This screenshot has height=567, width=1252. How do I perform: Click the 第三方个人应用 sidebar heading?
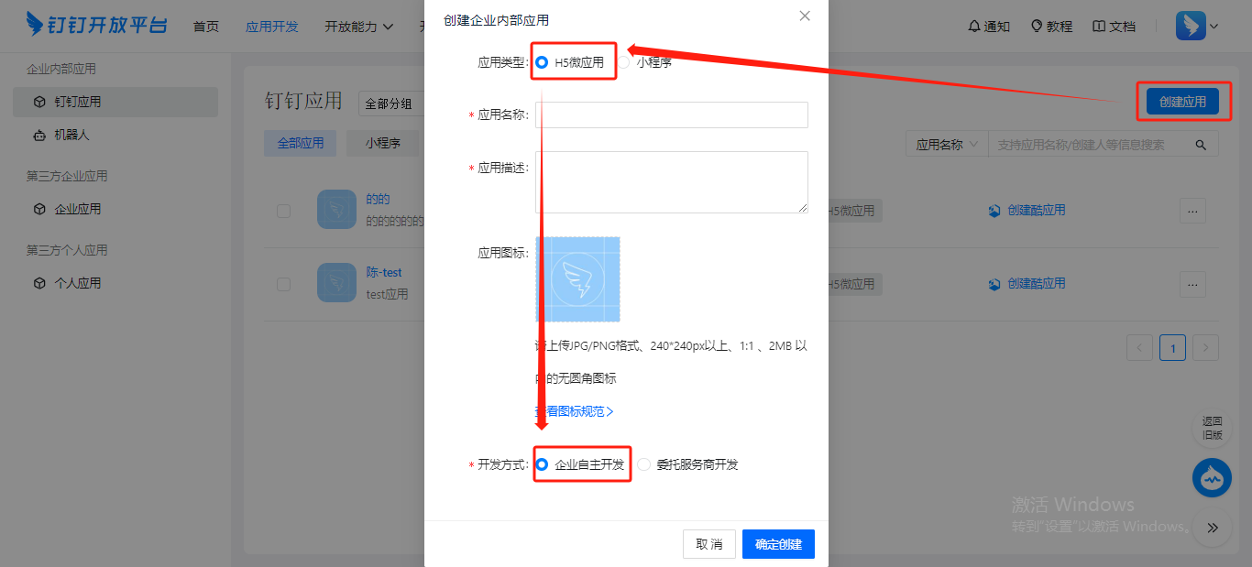[x=67, y=250]
